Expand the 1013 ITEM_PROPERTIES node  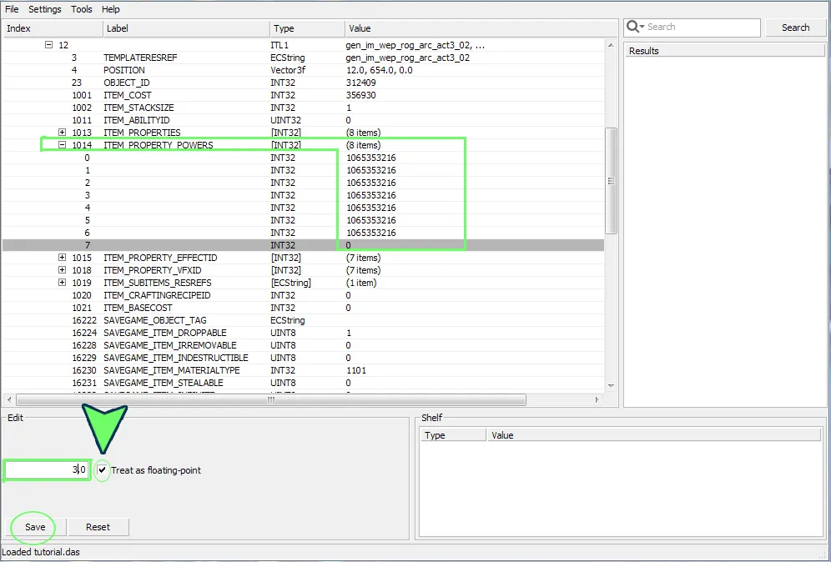click(x=62, y=133)
